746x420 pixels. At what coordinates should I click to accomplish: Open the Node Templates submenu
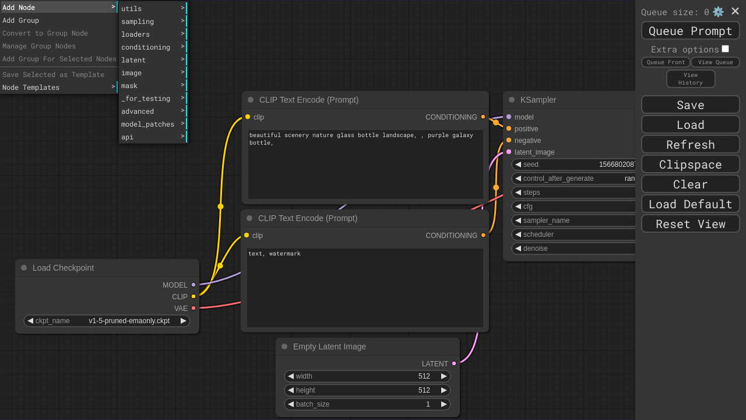click(x=58, y=87)
